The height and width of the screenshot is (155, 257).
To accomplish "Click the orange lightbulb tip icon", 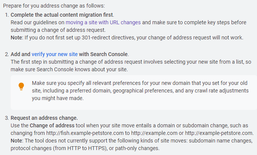I will (x=22, y=87).
